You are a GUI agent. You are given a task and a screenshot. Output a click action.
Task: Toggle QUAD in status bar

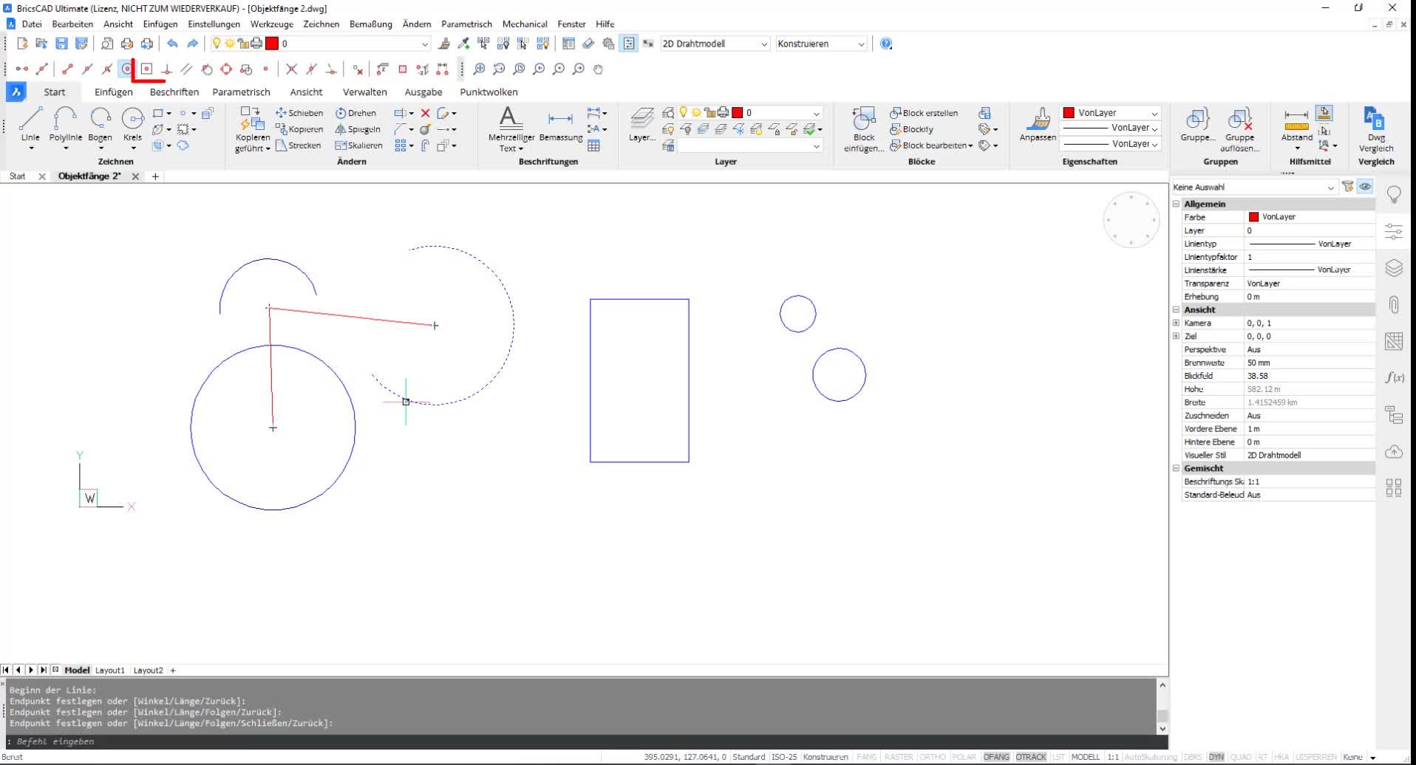pos(1241,757)
